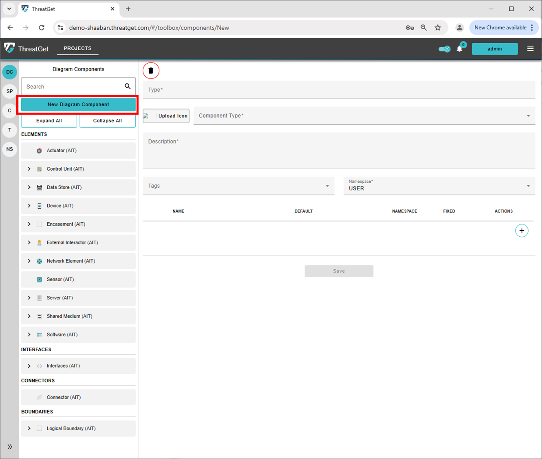The width and height of the screenshot is (542, 459).
Task: Collapse the left sidebar with double-arrow toggle
Action: [x=9, y=446]
